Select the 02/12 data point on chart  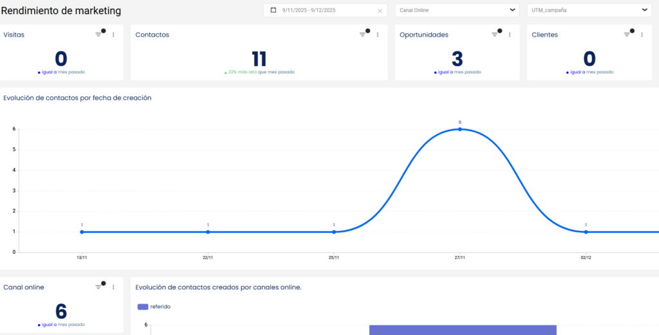coord(586,231)
